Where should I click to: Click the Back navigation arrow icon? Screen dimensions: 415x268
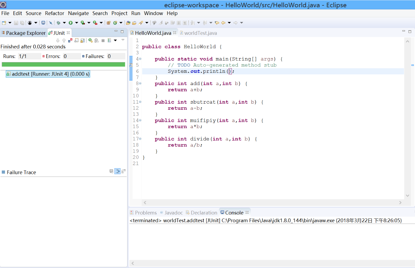(223, 23)
